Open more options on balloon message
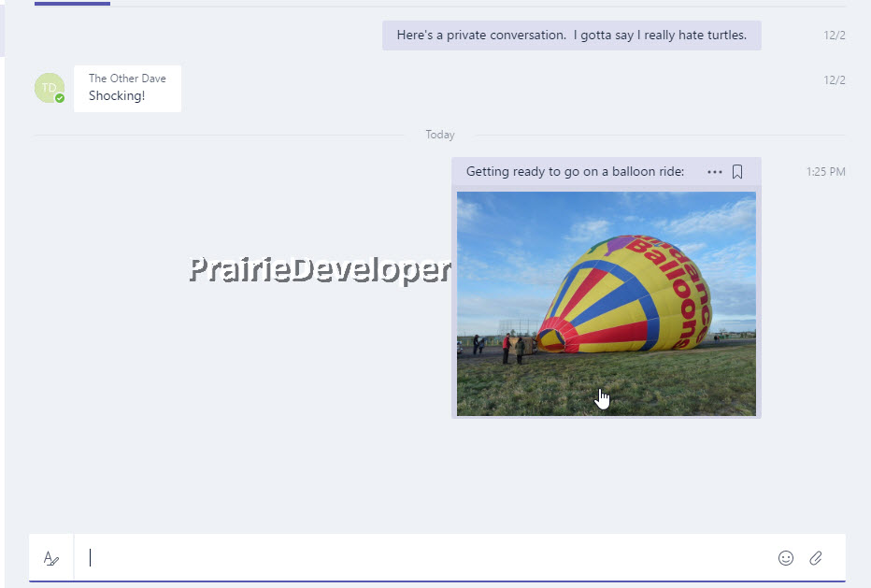 tap(714, 172)
